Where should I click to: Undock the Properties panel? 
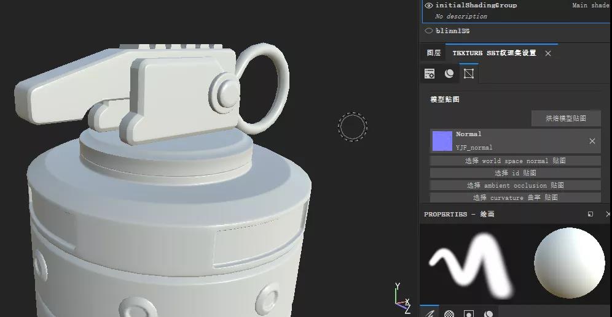point(590,215)
